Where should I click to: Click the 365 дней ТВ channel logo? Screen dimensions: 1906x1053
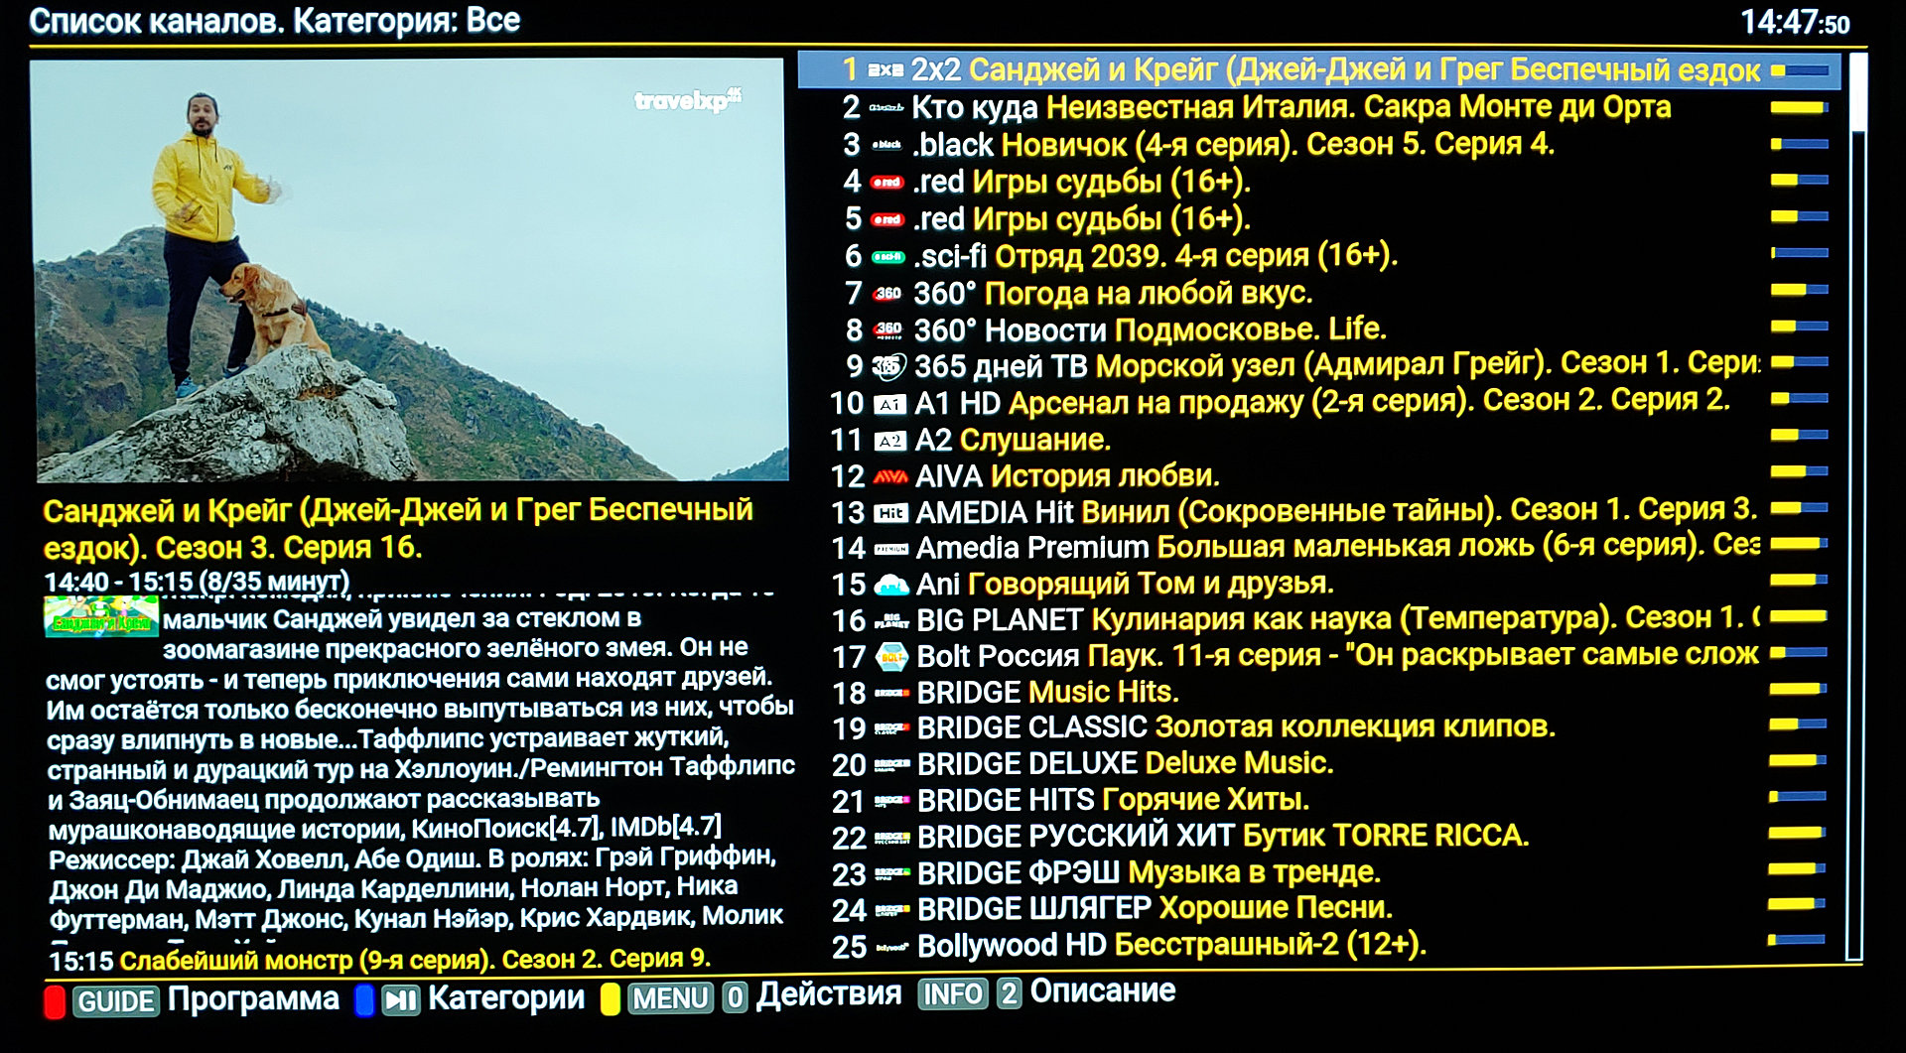point(888,366)
